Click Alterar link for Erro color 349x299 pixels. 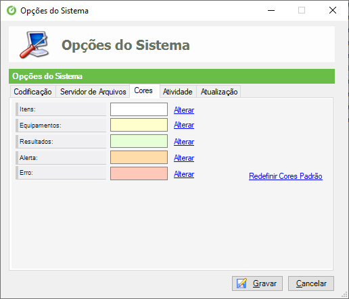(184, 174)
